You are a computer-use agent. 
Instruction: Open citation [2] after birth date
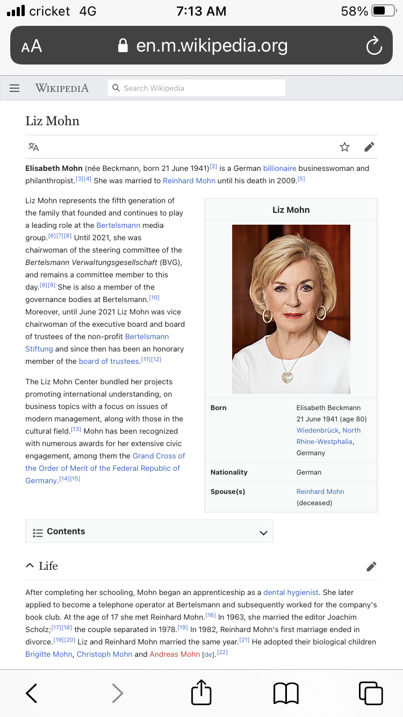tap(213, 166)
